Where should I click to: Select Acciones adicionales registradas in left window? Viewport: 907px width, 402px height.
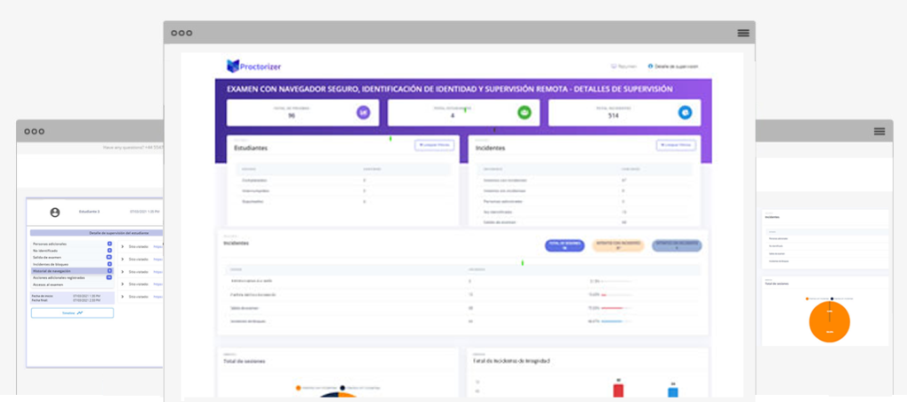[x=72, y=278]
